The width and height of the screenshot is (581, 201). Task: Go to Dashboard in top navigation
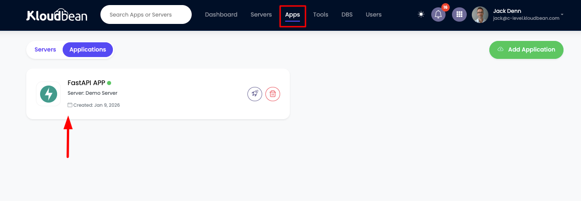pos(221,15)
